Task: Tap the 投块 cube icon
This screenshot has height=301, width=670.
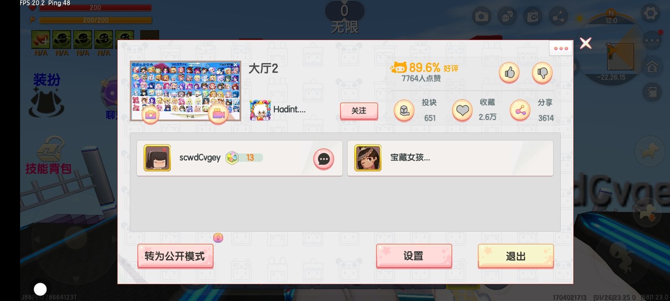Action: point(404,111)
